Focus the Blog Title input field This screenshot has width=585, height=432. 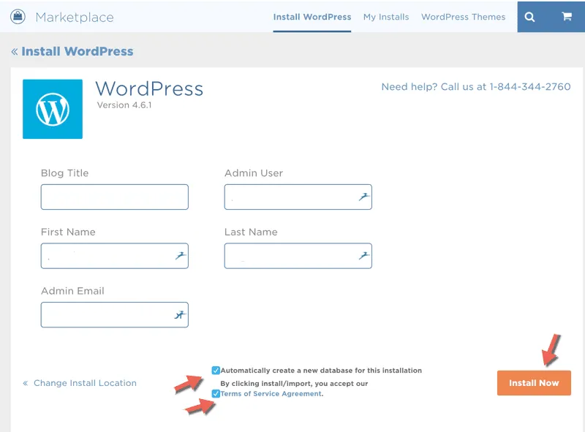tap(114, 197)
